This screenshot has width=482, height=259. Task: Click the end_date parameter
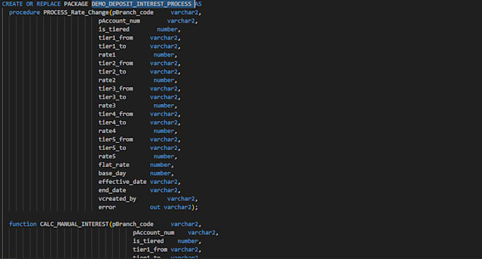(112, 190)
